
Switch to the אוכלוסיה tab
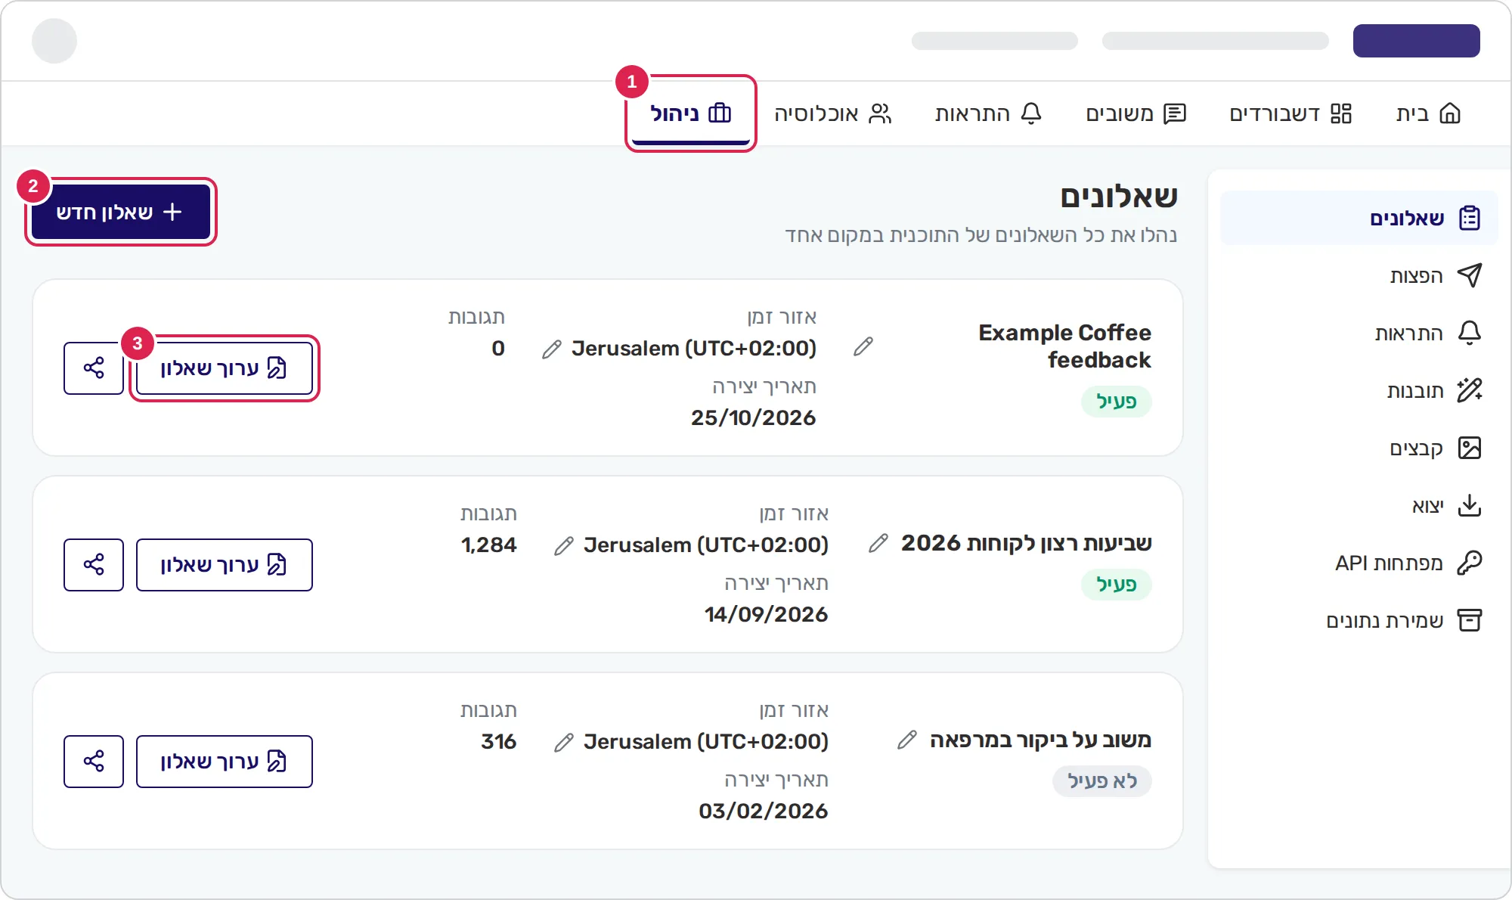(833, 113)
